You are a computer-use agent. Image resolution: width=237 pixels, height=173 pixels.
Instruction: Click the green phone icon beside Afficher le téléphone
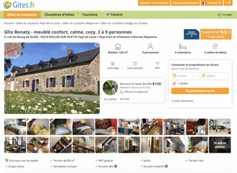(x=121, y=92)
